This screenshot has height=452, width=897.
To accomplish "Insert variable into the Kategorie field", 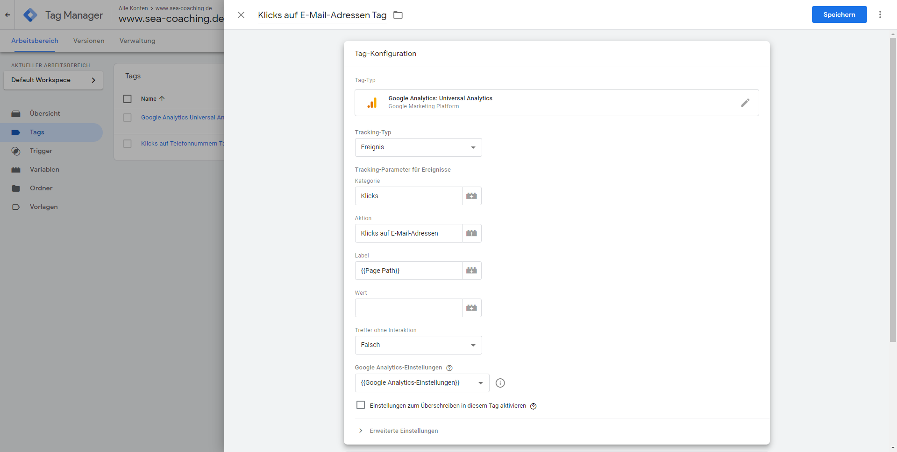I will (471, 196).
